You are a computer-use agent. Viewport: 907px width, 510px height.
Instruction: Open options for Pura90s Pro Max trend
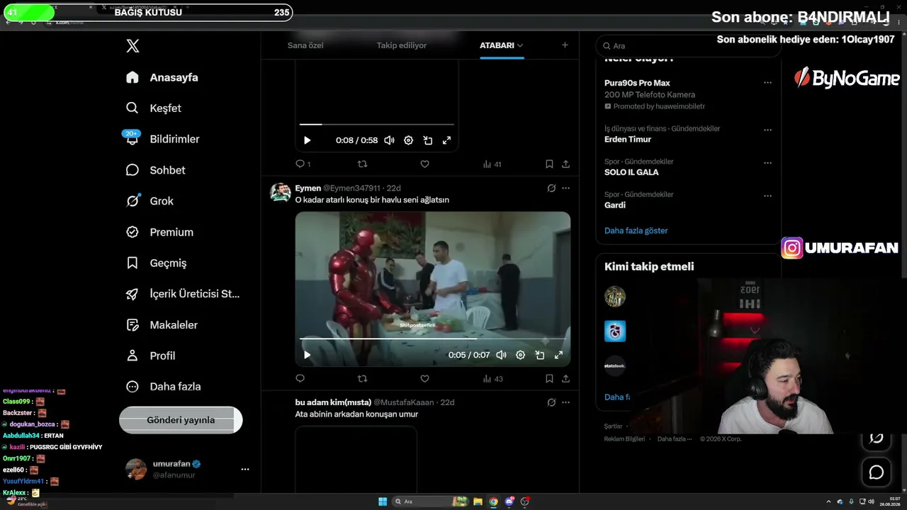point(767,83)
